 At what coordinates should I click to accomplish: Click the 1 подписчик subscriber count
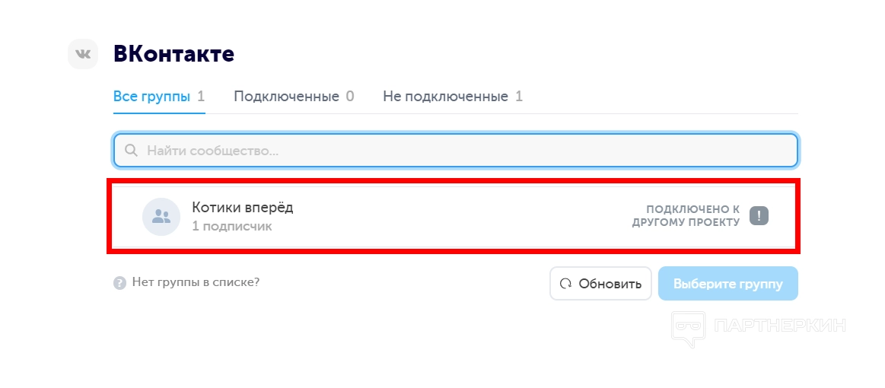tap(231, 226)
